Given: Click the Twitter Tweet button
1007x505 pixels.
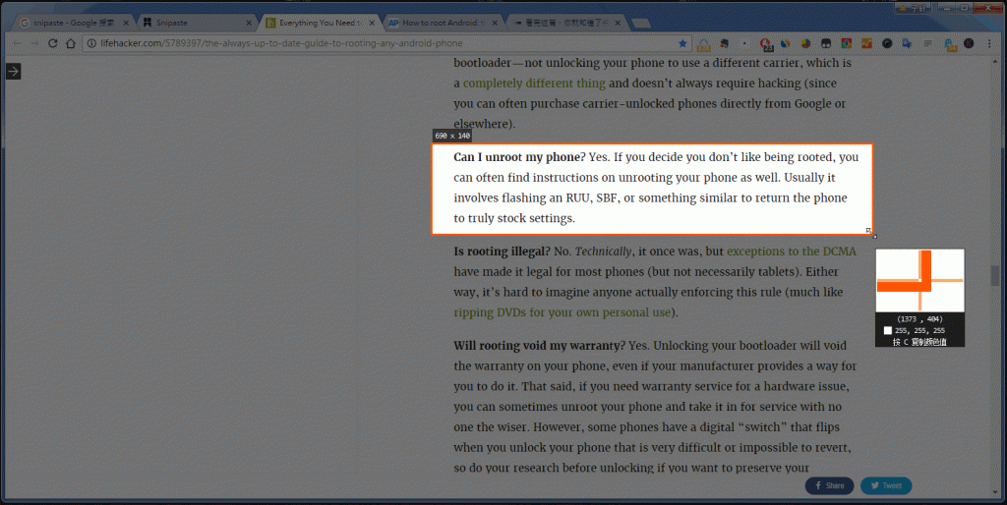Looking at the screenshot, I should tap(885, 485).
